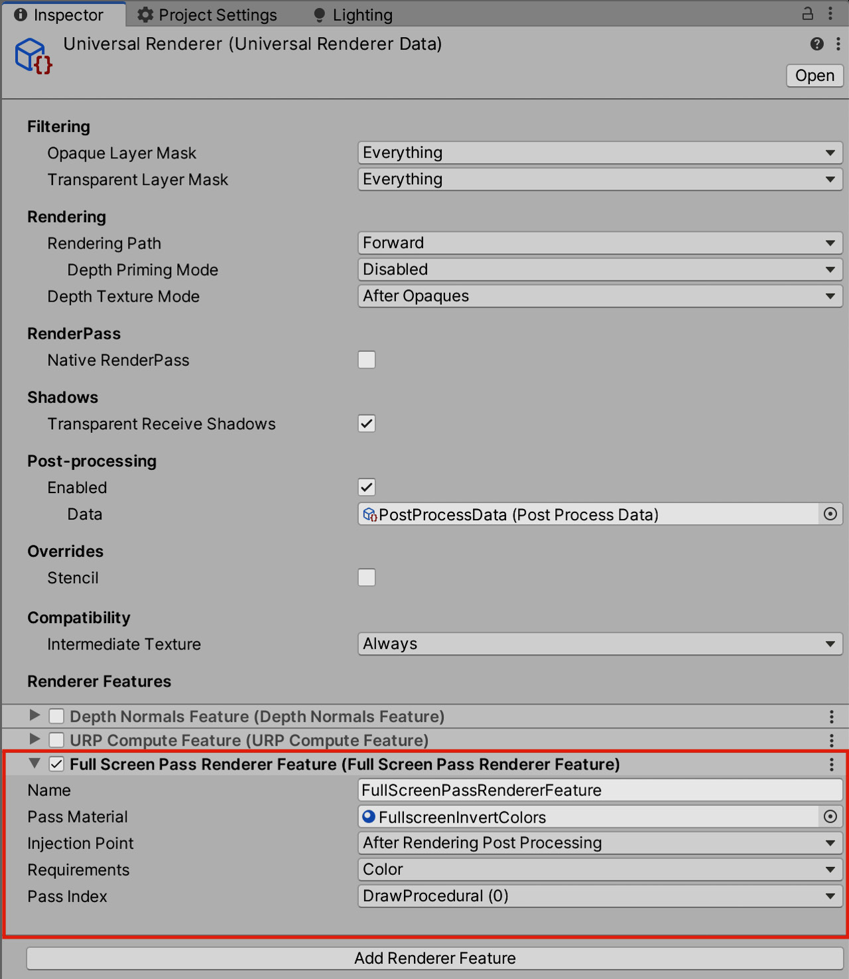Open the Intermediate Texture dropdown
The width and height of the screenshot is (849, 979).
(x=600, y=644)
